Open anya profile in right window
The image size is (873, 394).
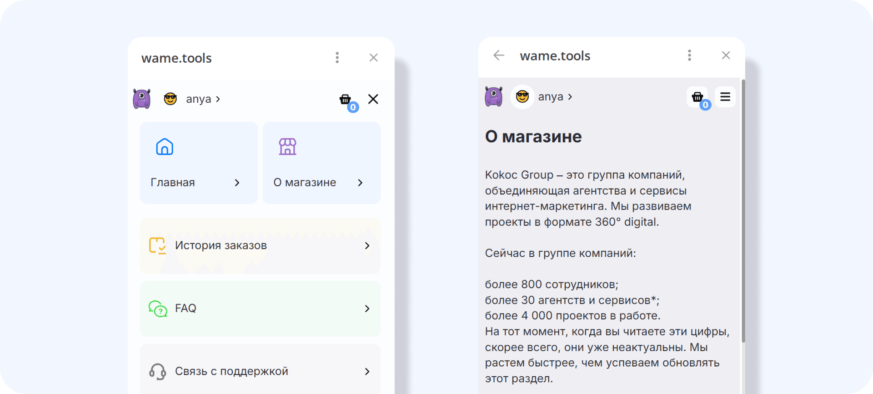(551, 97)
